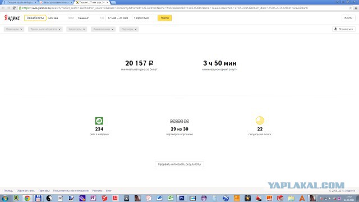The width and height of the screenshot is (359, 202).
Task: Click the site padlock in the address bar
Action: 20,8
